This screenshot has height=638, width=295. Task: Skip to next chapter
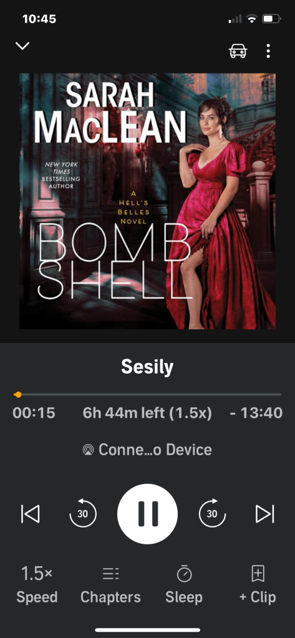(264, 514)
